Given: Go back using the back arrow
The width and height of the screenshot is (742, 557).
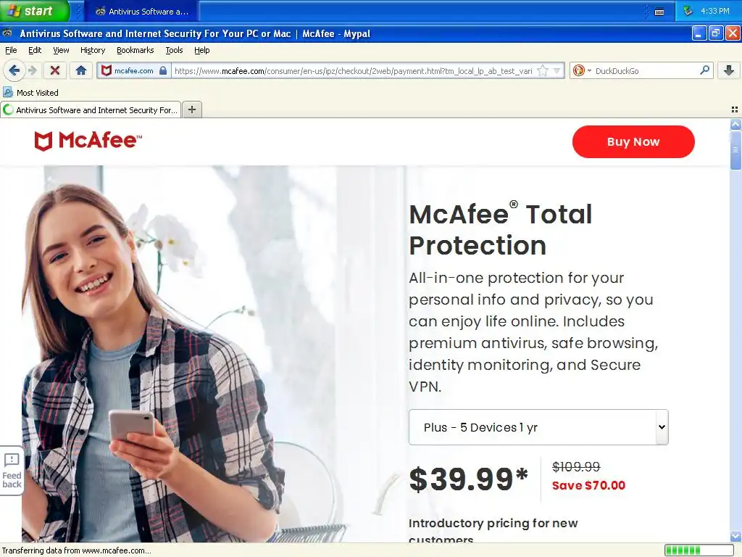Looking at the screenshot, I should [x=14, y=70].
